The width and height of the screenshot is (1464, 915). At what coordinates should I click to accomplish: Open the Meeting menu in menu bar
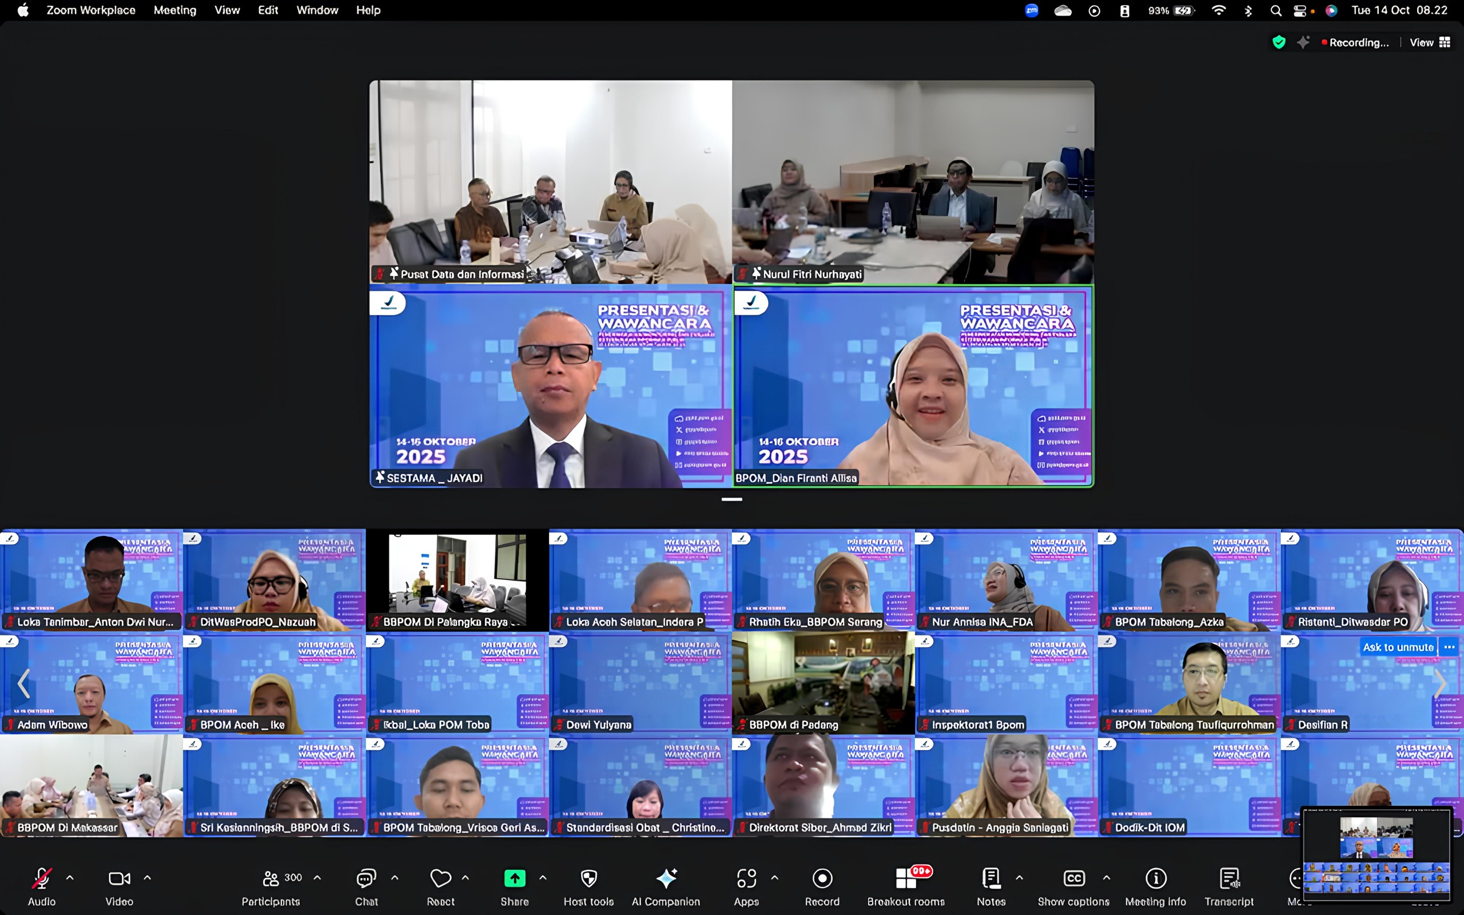(x=174, y=10)
